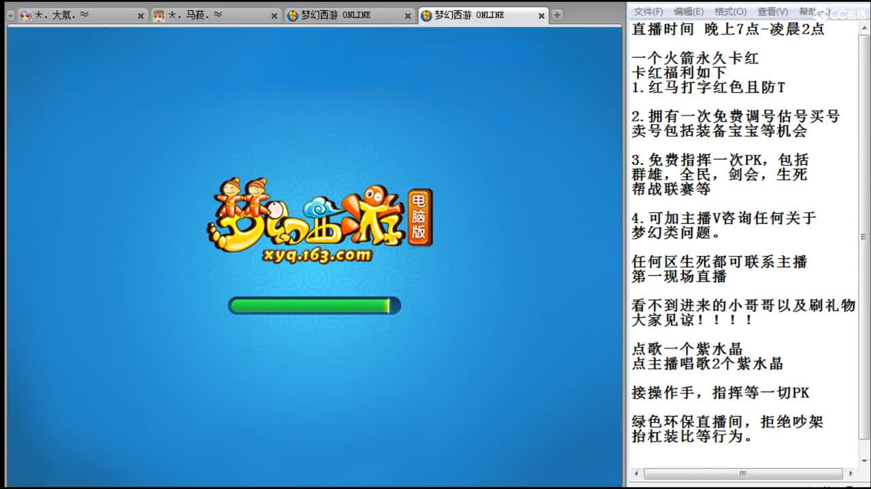871x489 pixels.
Task: Click the 大氣 tab avatar icon
Action: (x=26, y=16)
